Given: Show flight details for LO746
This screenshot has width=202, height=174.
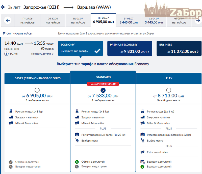Looking at the screenshot, I should click(42, 54).
